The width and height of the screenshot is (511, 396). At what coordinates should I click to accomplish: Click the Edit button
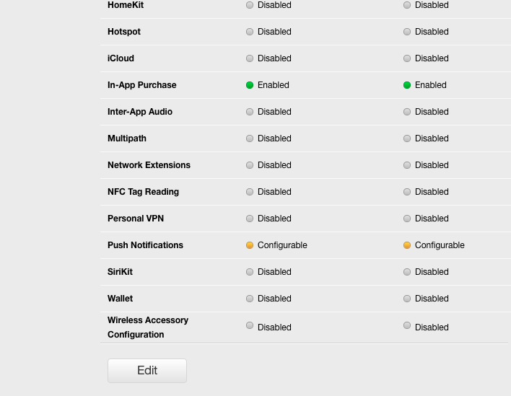pyautogui.click(x=147, y=371)
